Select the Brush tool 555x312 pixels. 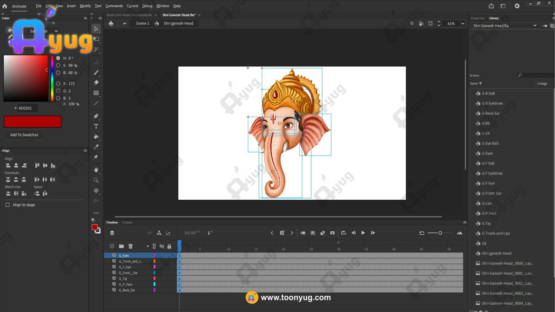(x=96, y=72)
